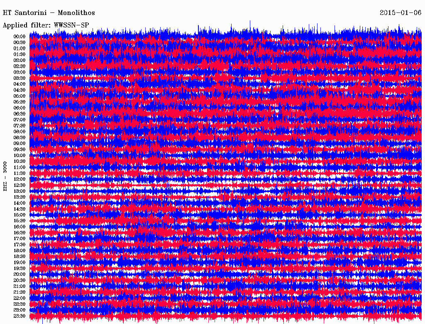Select the 06:00 time label
The width and height of the screenshot is (425, 324).
tap(20, 108)
